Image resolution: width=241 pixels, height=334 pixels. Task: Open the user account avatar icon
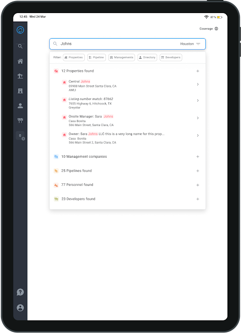[20, 308]
